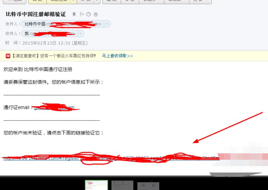The width and height of the screenshot is (268, 190).
Task: Select the green-bordered first thumbnail at bottom
Action: click(97, 185)
